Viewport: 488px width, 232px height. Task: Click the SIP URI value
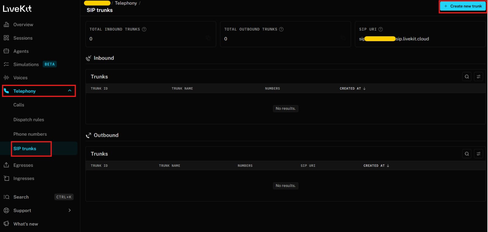click(394, 39)
